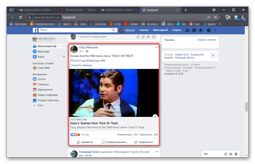255x164 pixels.
Task: Click Найти друзей in the header
Action: [160, 30]
